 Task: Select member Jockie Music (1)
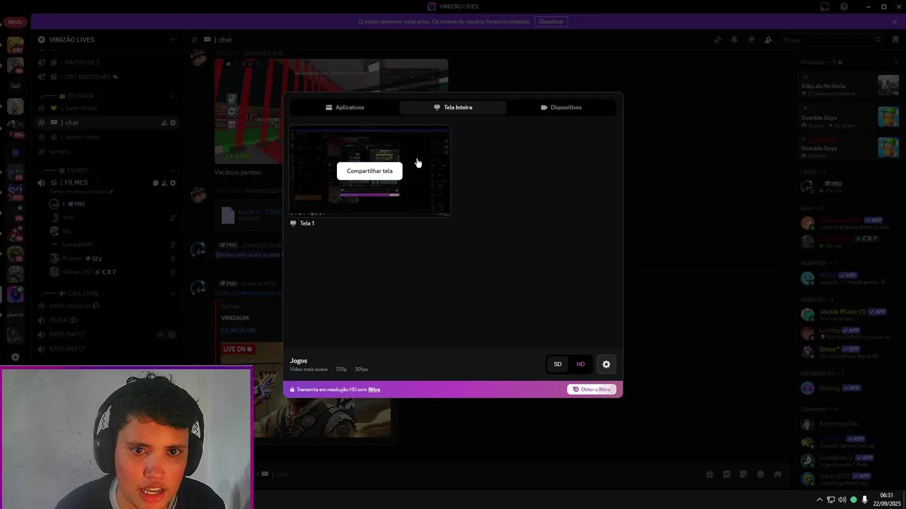tap(849, 315)
